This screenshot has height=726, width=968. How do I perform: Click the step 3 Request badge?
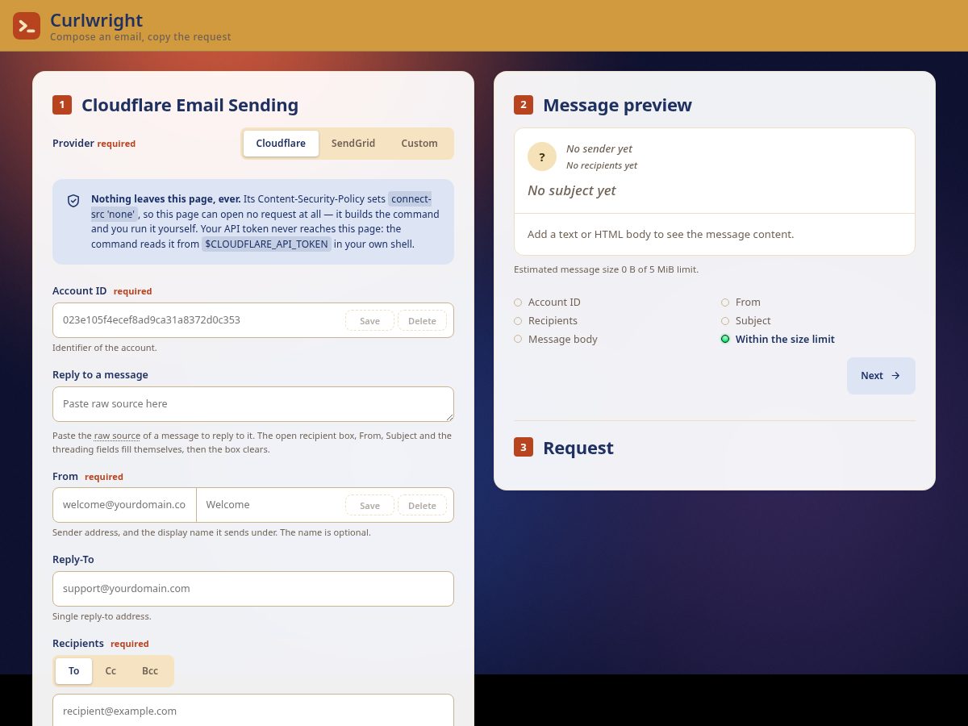[524, 447]
